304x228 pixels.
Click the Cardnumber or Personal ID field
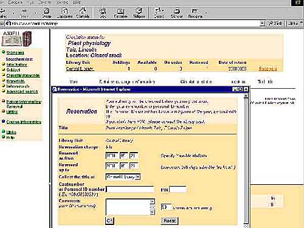(130, 190)
